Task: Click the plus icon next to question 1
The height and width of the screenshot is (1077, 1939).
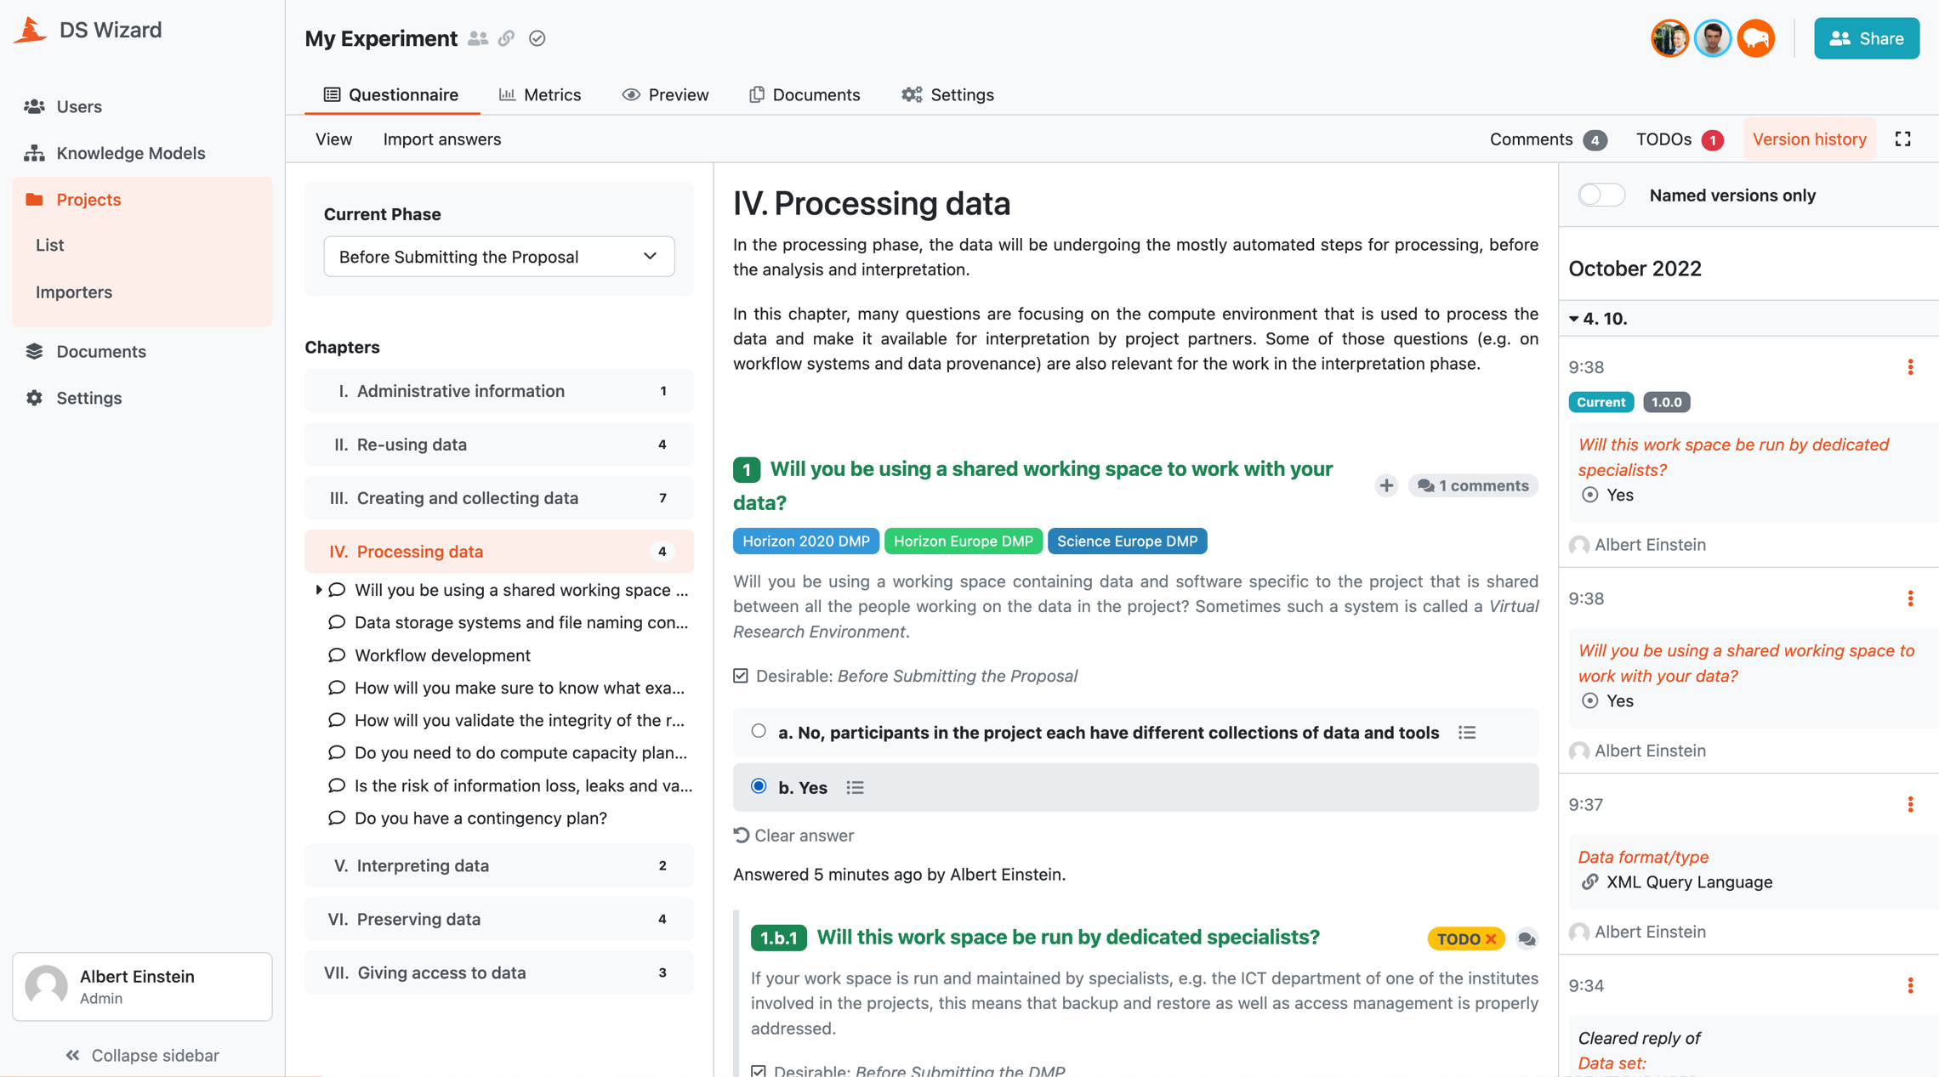Action: (1386, 485)
